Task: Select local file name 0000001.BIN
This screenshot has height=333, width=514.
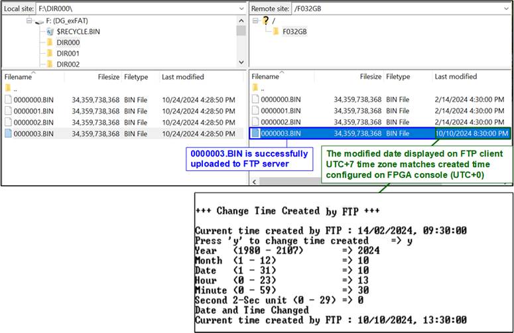Action: 33,111
